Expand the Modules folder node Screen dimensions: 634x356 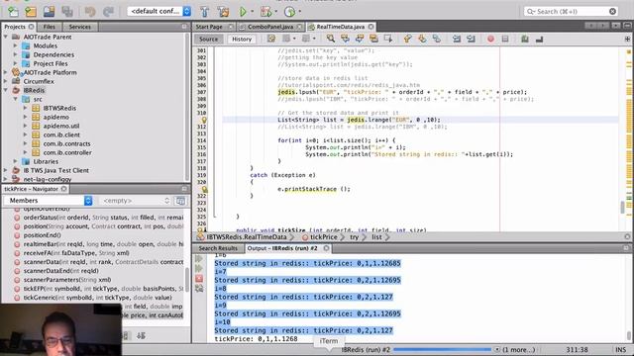pyautogui.click(x=16, y=45)
